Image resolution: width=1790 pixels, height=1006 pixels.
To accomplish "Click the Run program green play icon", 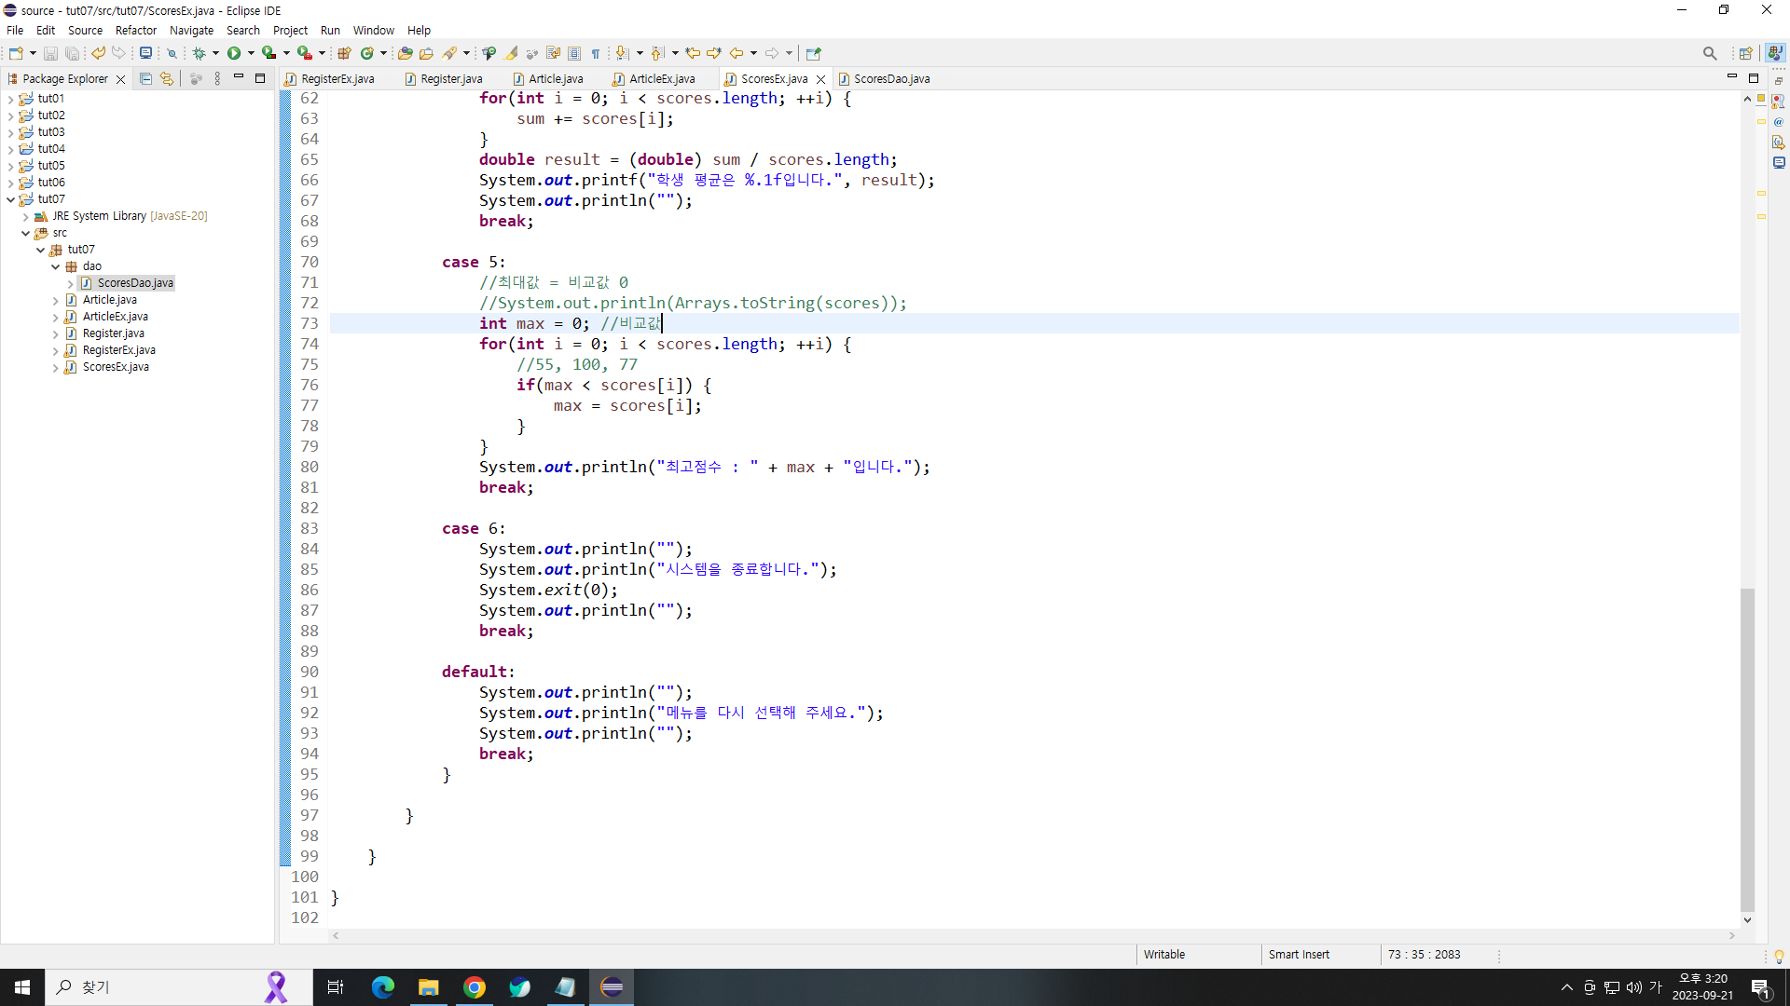I will tap(234, 53).
